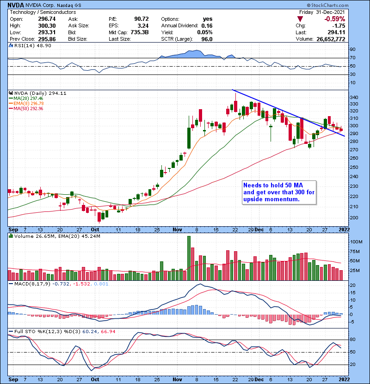Viewport: 370px width, 384px height.
Task: Click the Chg value -1.75
Action: (x=339, y=26)
